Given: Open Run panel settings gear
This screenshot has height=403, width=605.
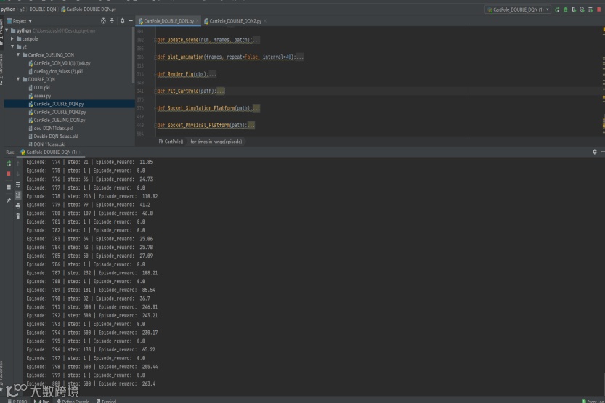Looking at the screenshot, I should pos(595,152).
